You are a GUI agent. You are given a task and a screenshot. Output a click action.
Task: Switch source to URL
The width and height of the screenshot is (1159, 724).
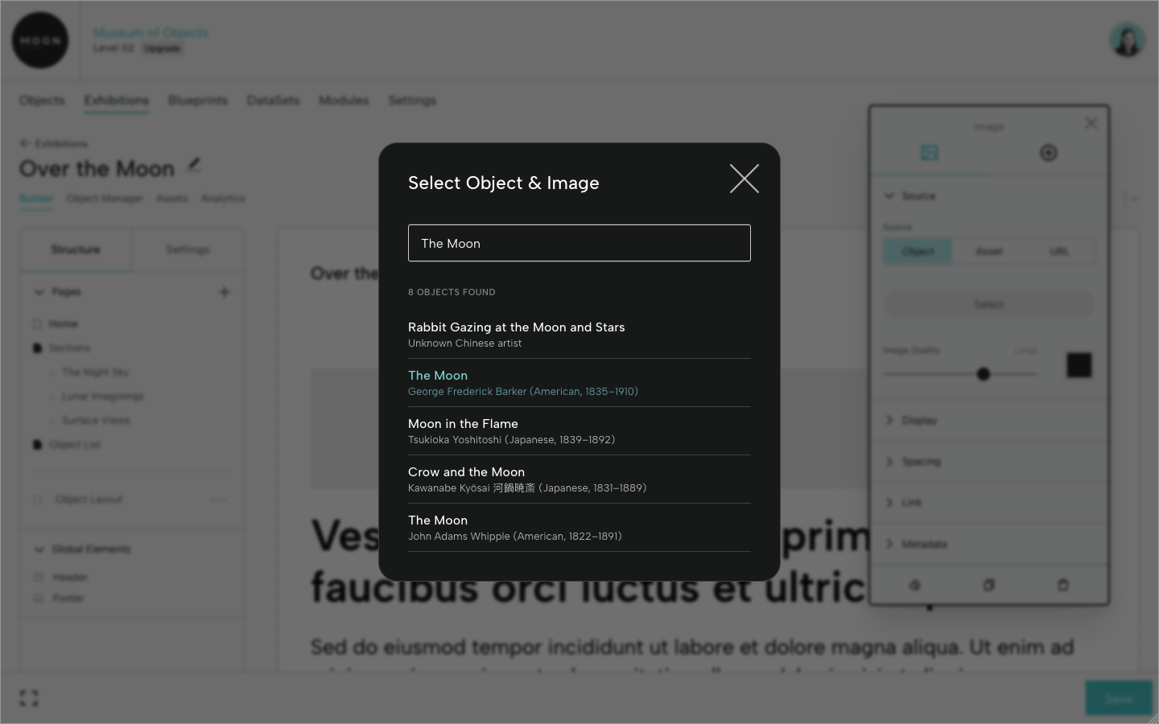[1059, 251]
